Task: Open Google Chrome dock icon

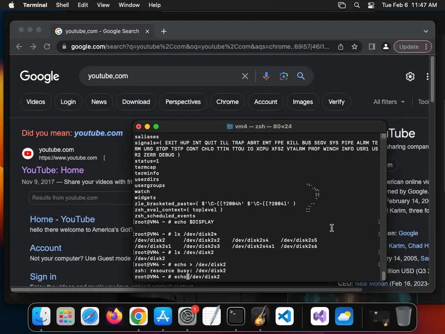Action: 139,316
